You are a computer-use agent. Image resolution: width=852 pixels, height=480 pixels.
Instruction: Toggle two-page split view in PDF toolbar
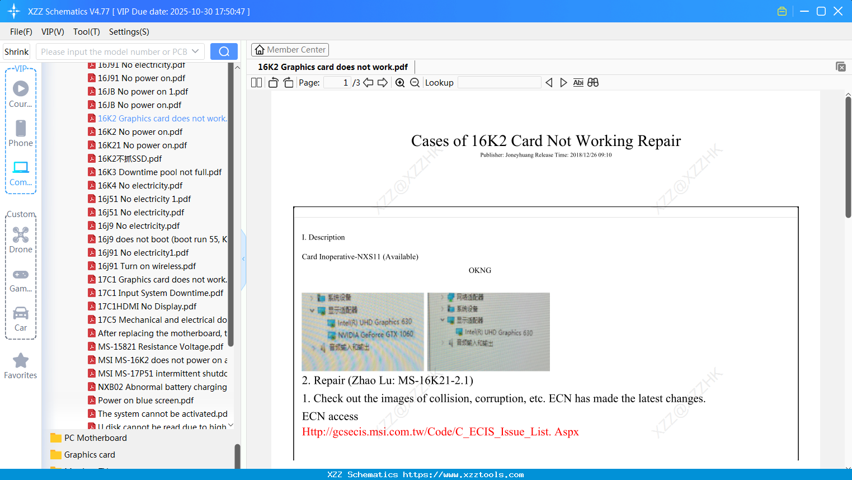coord(257,83)
